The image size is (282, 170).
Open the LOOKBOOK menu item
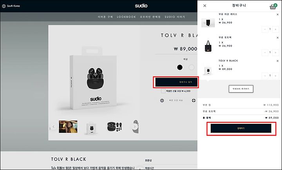tap(127, 17)
